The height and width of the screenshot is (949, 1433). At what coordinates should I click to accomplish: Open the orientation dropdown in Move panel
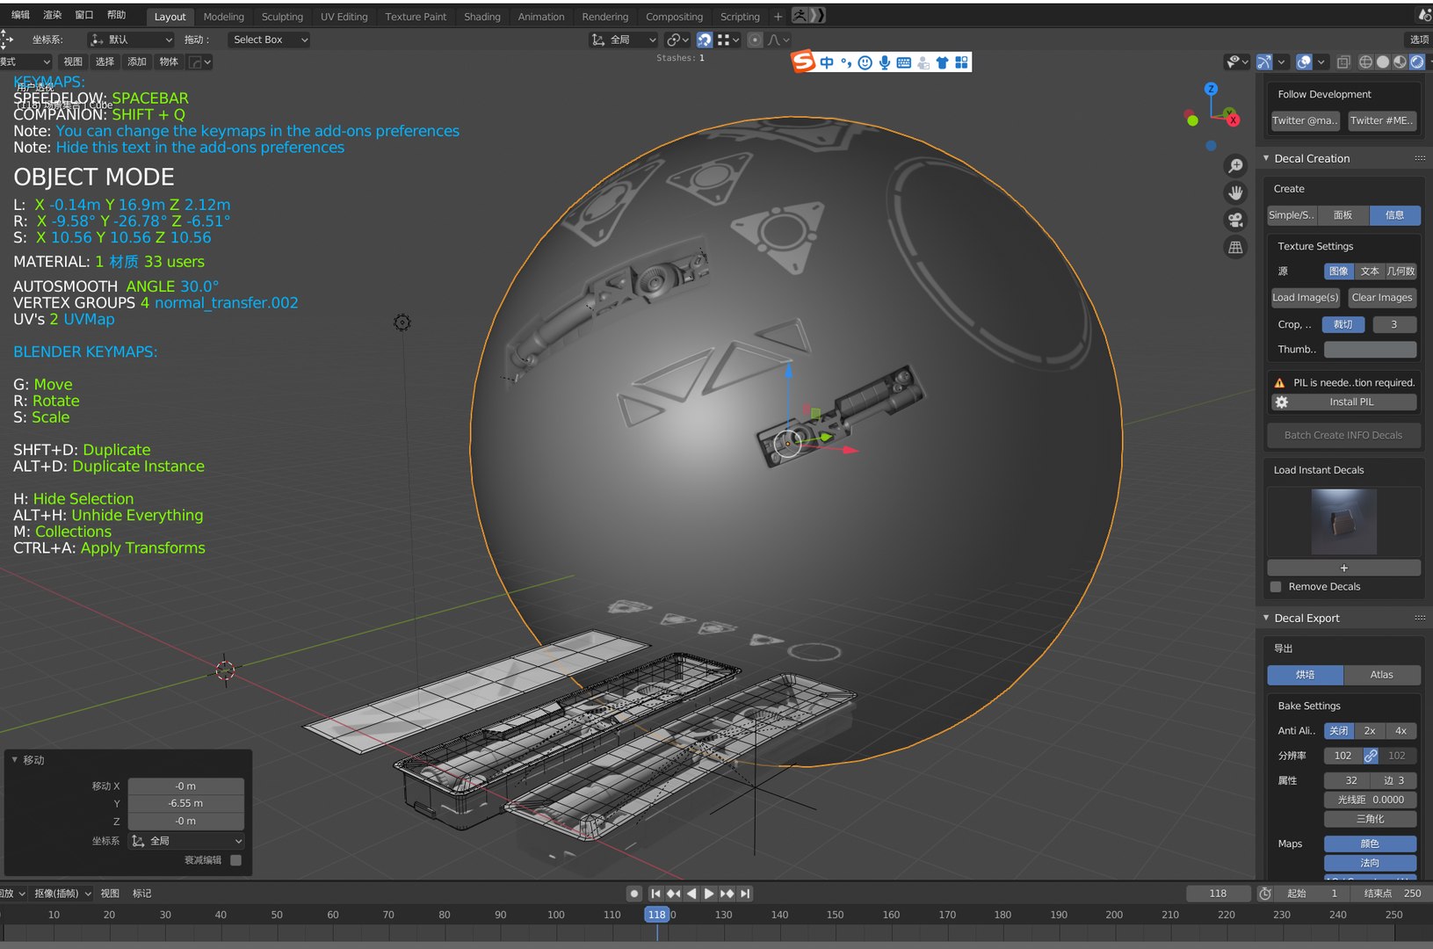pyautogui.click(x=186, y=841)
